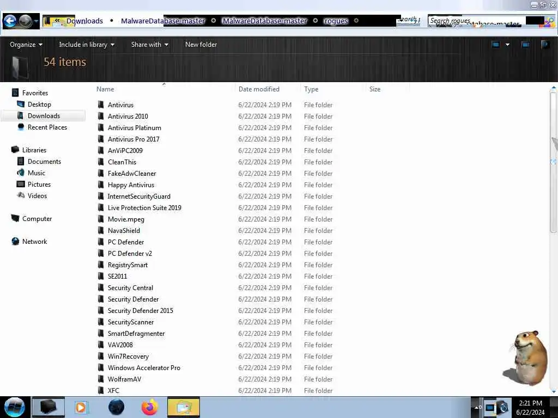Sort by the Name column header
The image size is (558, 418).
(105, 89)
